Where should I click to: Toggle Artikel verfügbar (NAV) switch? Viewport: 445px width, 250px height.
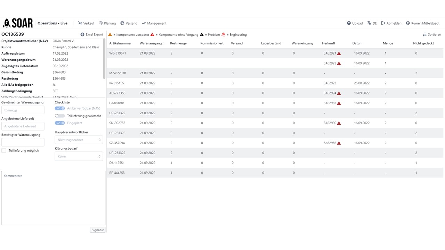coord(60,108)
